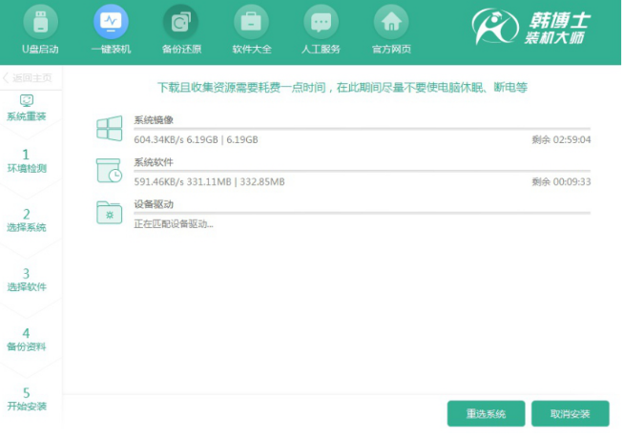
Task: Select step 2 选择系统
Action: tap(27, 220)
